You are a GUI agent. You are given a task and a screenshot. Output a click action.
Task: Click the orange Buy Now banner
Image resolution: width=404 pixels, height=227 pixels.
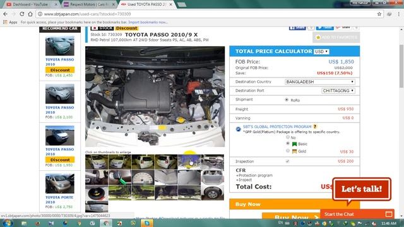[x=294, y=204]
